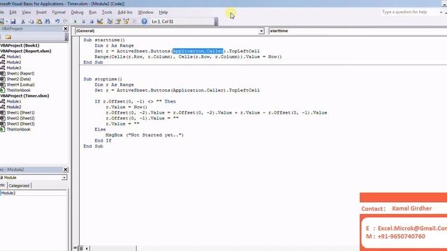Click highlighted Application.Caller text
The image size is (447, 251).
(x=198, y=51)
